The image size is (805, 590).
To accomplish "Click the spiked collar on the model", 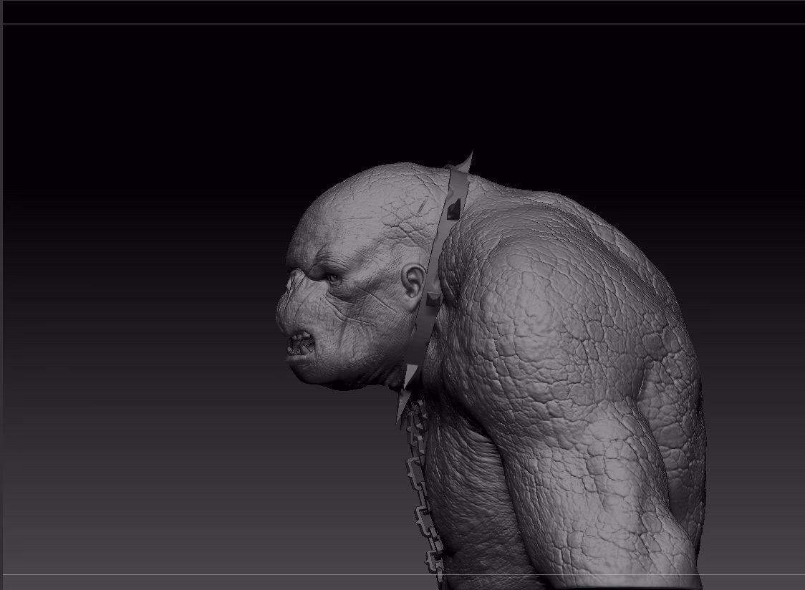I will [435, 288].
